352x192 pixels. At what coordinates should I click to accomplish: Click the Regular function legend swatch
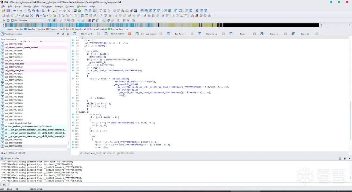(x=25, y=29)
